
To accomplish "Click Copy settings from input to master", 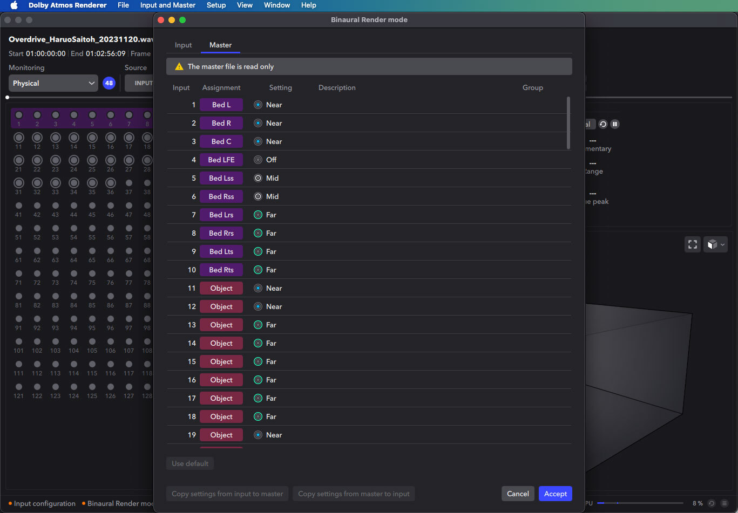I will (x=227, y=494).
